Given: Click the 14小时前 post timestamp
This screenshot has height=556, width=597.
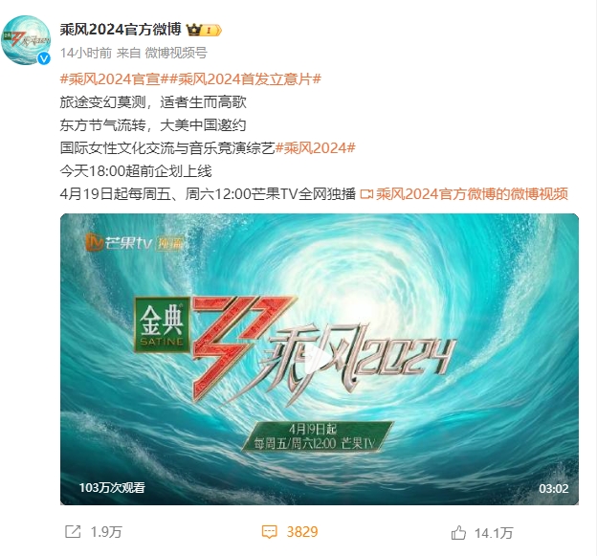Looking at the screenshot, I should click(x=86, y=53).
